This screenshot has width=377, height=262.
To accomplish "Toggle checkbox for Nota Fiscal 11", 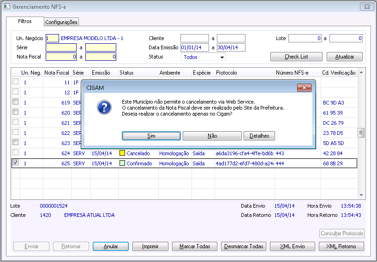I will point(15,82).
